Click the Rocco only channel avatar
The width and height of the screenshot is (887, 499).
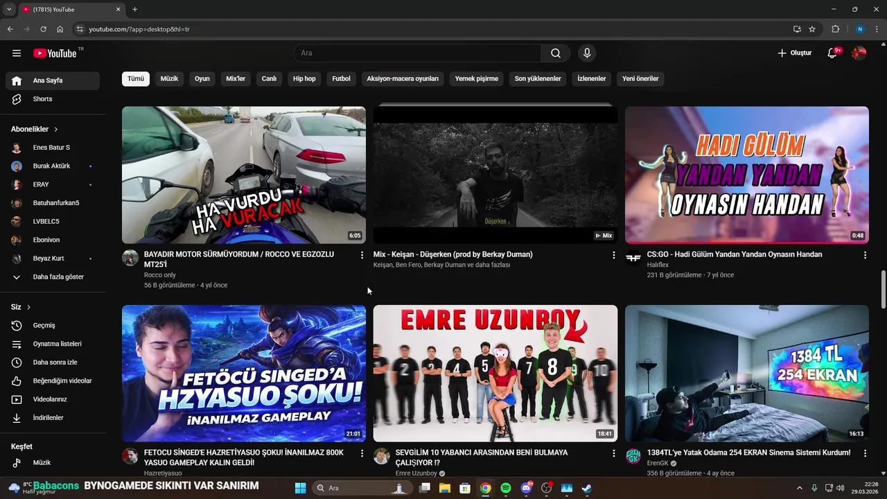[x=130, y=258]
